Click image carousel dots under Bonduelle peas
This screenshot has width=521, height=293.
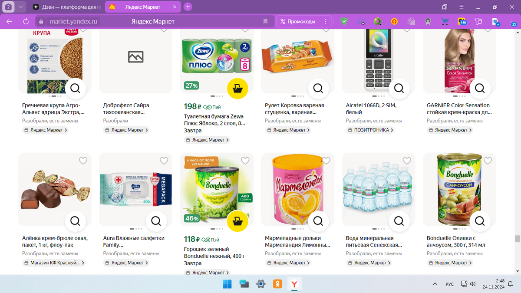coord(217,228)
